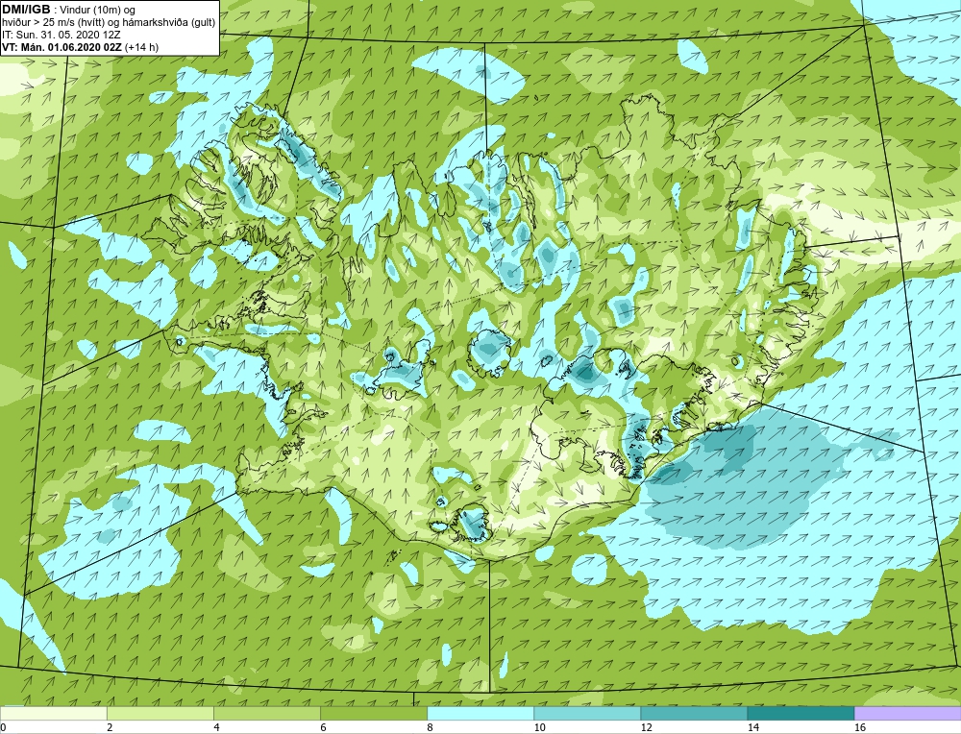The image size is (961, 734).
Task: Click the 14–16 m/s dark teal swatch
Action: pyautogui.click(x=801, y=713)
